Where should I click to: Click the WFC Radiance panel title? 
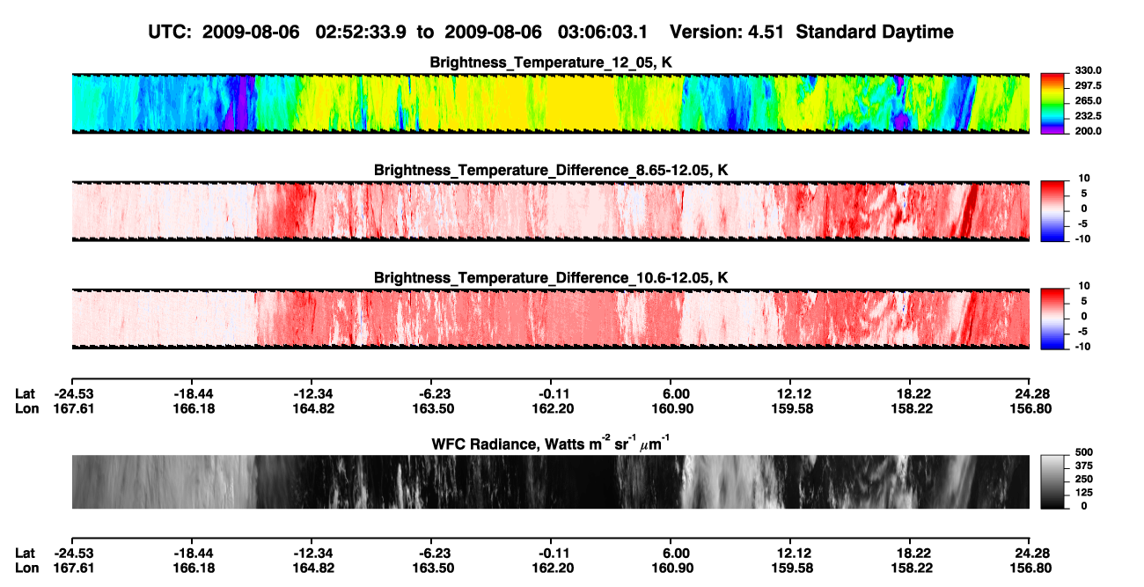point(551,444)
